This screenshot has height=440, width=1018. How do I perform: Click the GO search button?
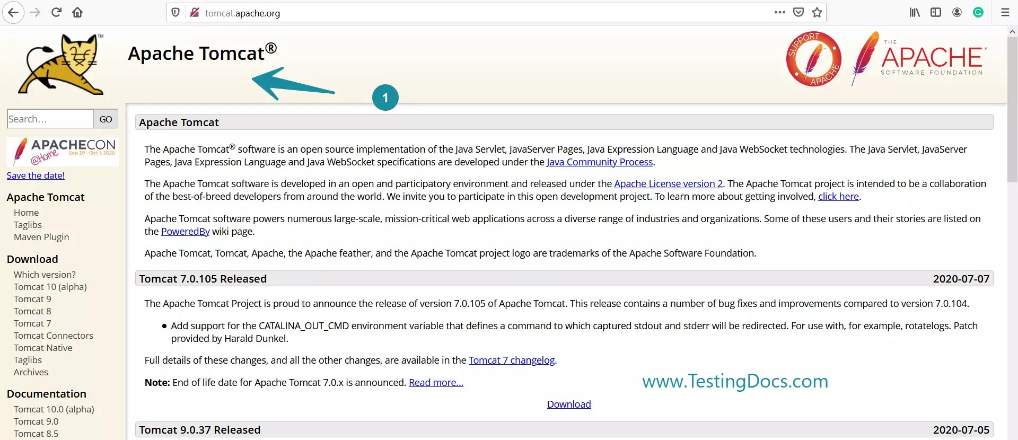[x=106, y=119]
